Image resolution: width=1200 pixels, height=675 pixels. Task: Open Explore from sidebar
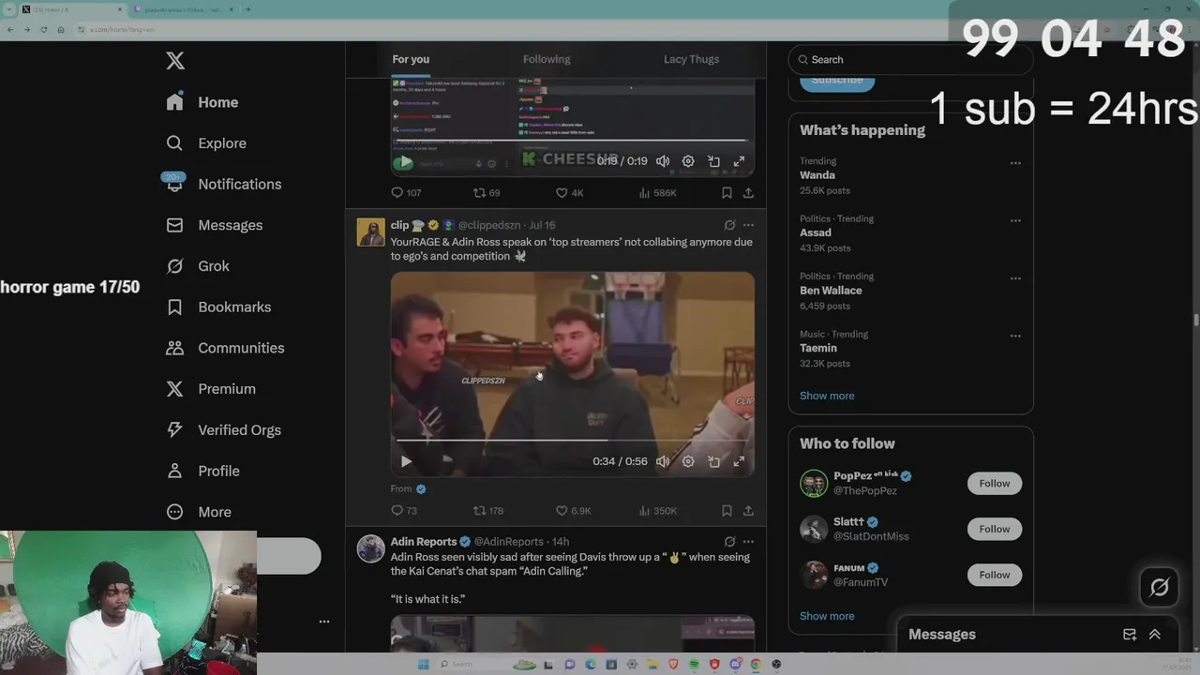pyautogui.click(x=206, y=143)
